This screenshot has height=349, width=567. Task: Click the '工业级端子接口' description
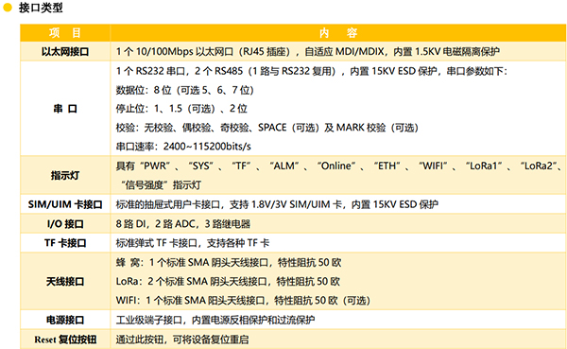215,320
